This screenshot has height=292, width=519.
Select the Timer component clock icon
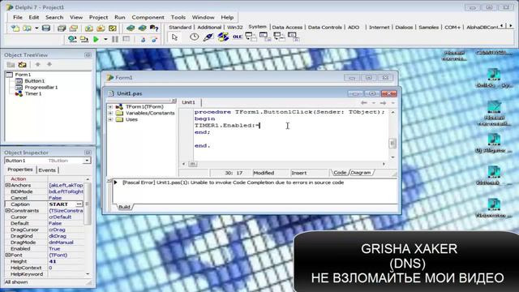click(x=194, y=37)
